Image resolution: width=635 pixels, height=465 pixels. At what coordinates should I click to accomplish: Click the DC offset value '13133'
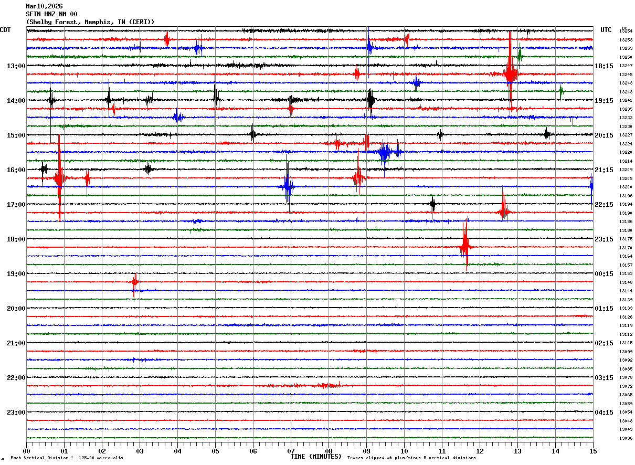coord(626,309)
